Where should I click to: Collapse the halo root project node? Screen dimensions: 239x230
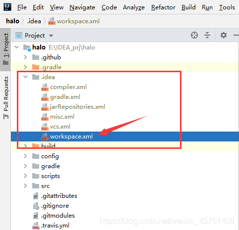point(17,47)
